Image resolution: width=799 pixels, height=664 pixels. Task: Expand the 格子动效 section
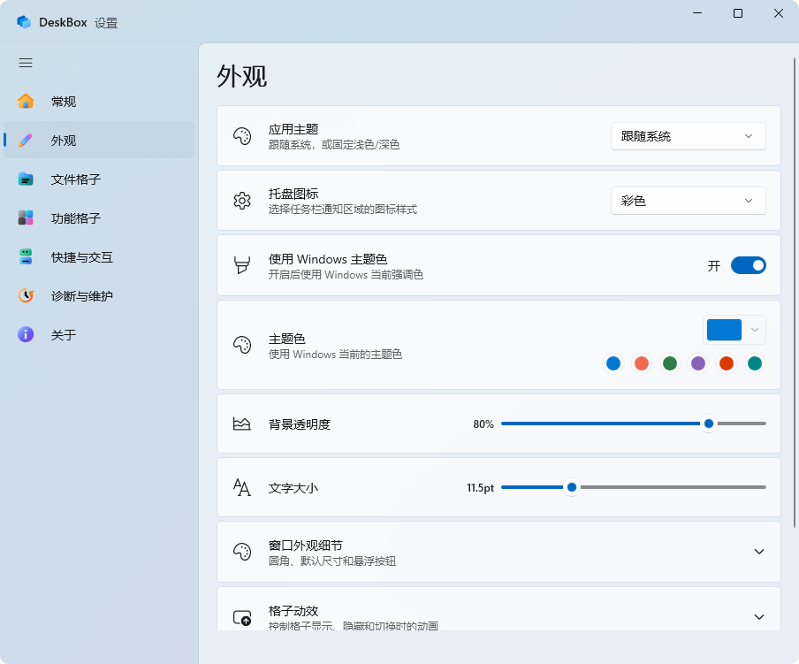click(x=758, y=617)
